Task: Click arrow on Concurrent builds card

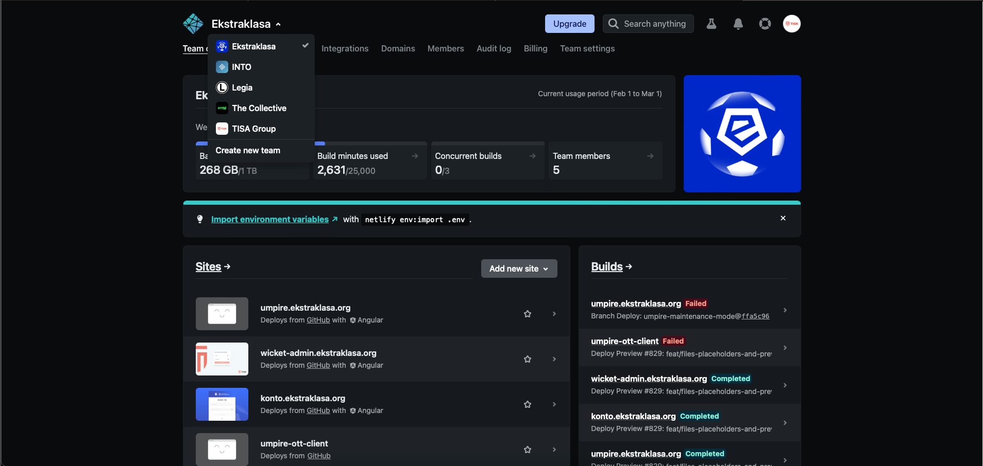Action: coord(533,156)
